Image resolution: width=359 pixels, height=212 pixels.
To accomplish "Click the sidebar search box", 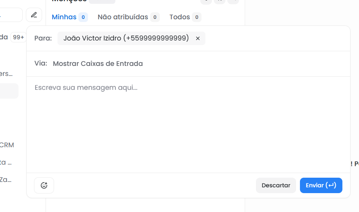I will click(x=11, y=15).
